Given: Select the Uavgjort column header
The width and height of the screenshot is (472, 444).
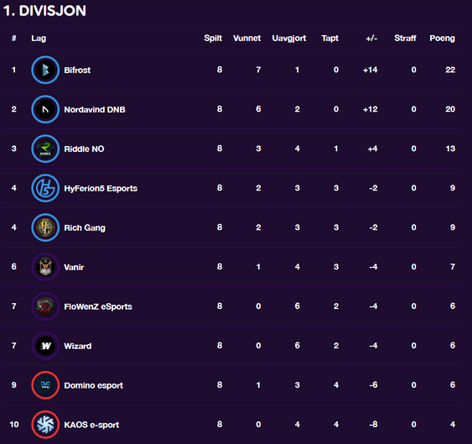Looking at the screenshot, I should pyautogui.click(x=289, y=39).
